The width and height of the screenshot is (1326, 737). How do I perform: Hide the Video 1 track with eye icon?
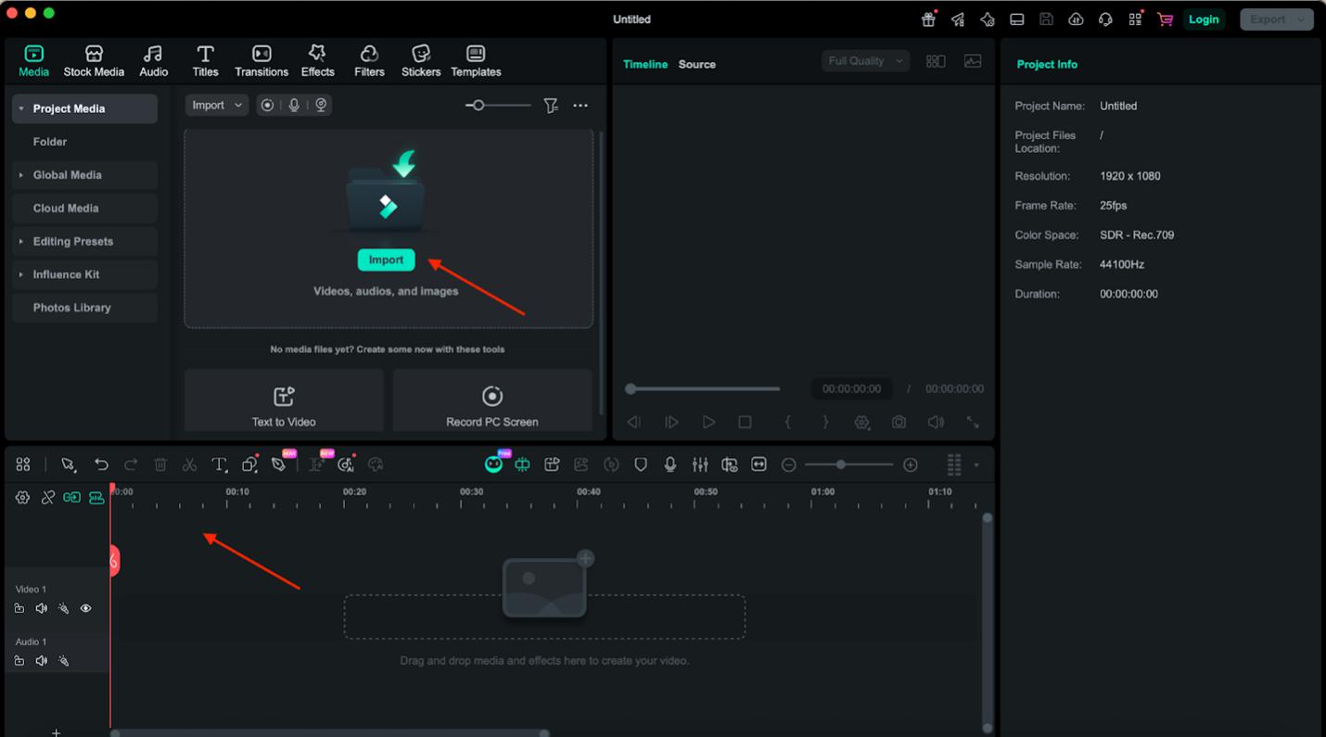(x=86, y=609)
